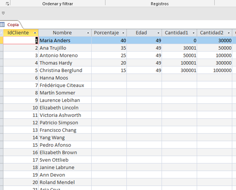Click the Francisco Chang name cell

click(65, 130)
